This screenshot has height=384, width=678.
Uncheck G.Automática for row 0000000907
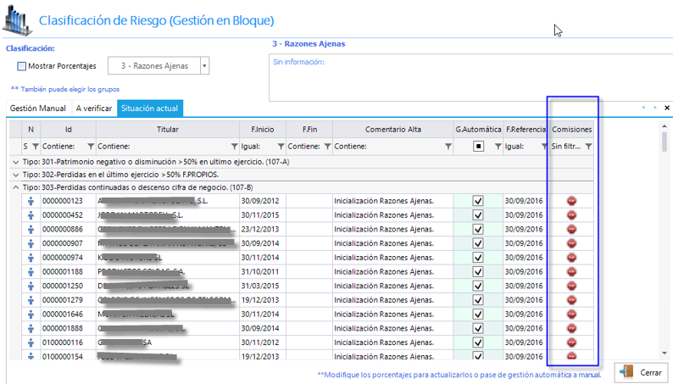pyautogui.click(x=478, y=243)
